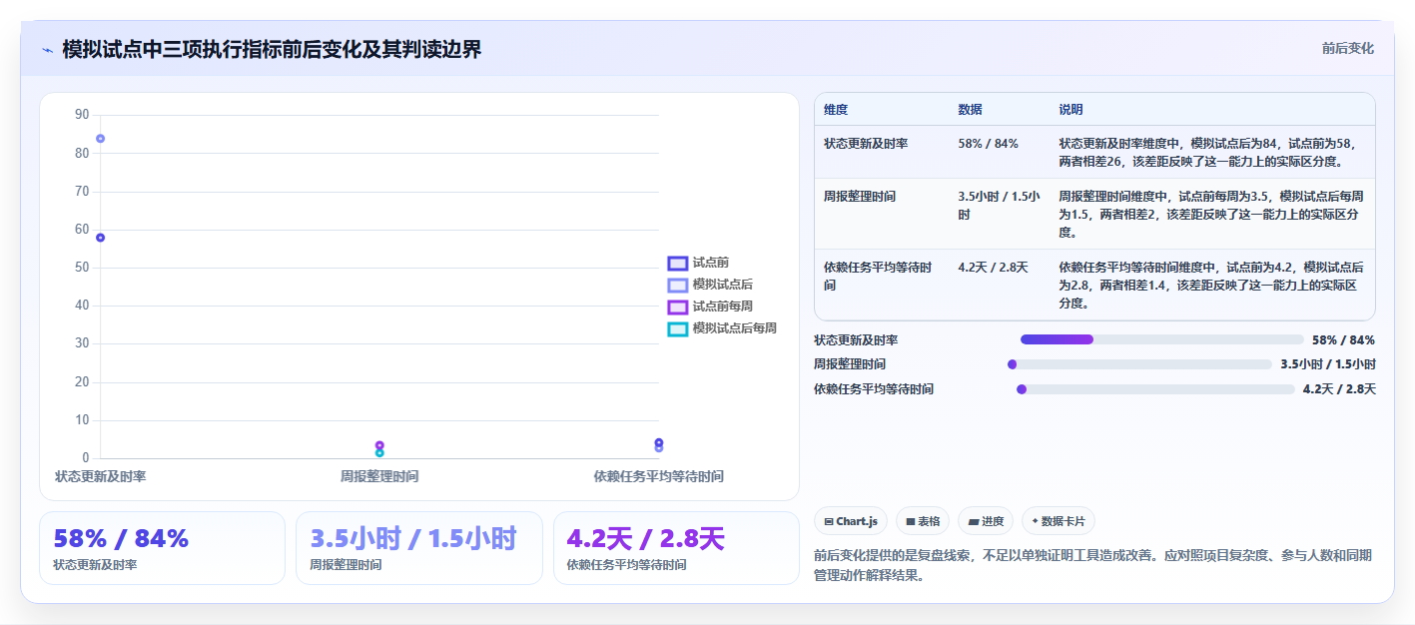Screen dimensions: 1415x625
Task: Click the Chart.js chip
Action: click(851, 521)
